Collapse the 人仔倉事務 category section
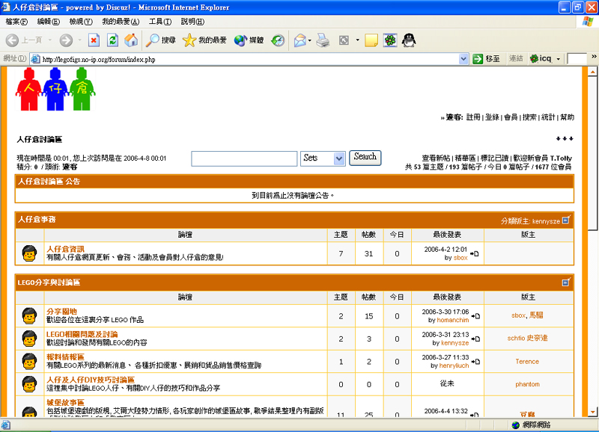599x432 pixels. coord(566,220)
